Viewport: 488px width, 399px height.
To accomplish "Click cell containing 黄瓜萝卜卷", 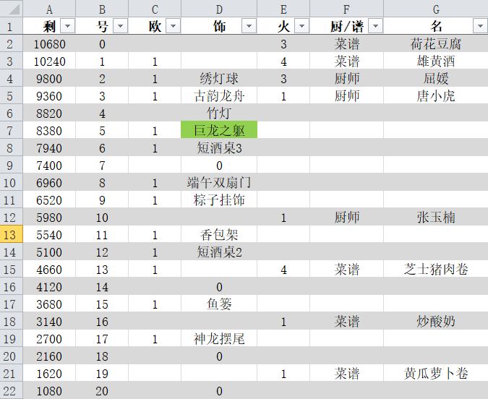I will [436, 373].
